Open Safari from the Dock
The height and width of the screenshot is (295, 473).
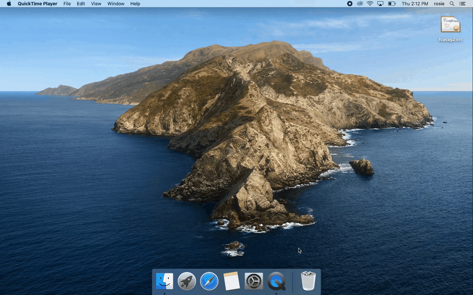click(209, 282)
